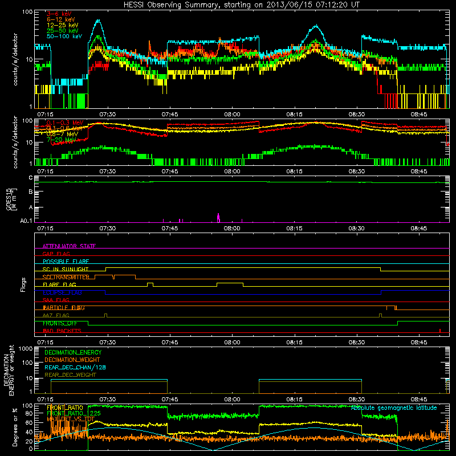Click the SC_IN_SUNLIGHT flag label
The height and width of the screenshot is (456, 456).
pos(66,269)
